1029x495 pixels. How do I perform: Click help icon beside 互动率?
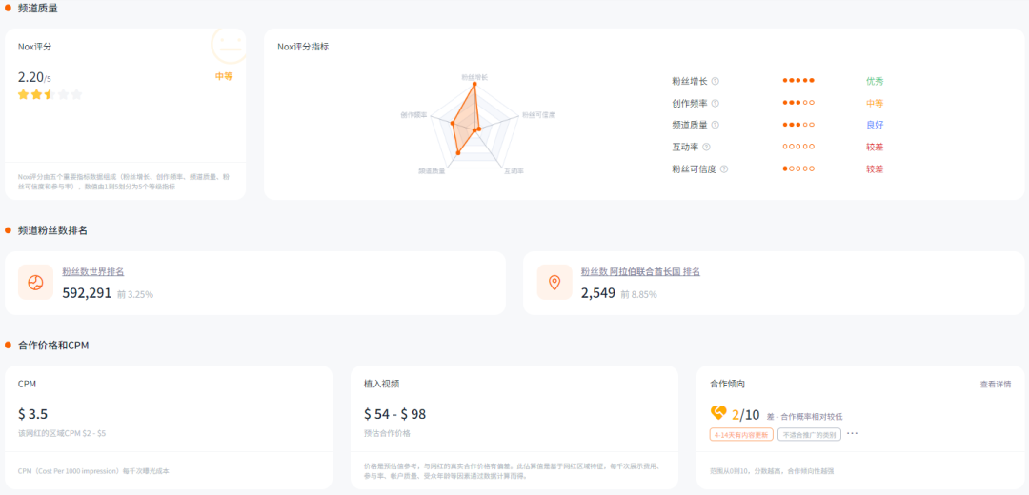click(x=706, y=147)
